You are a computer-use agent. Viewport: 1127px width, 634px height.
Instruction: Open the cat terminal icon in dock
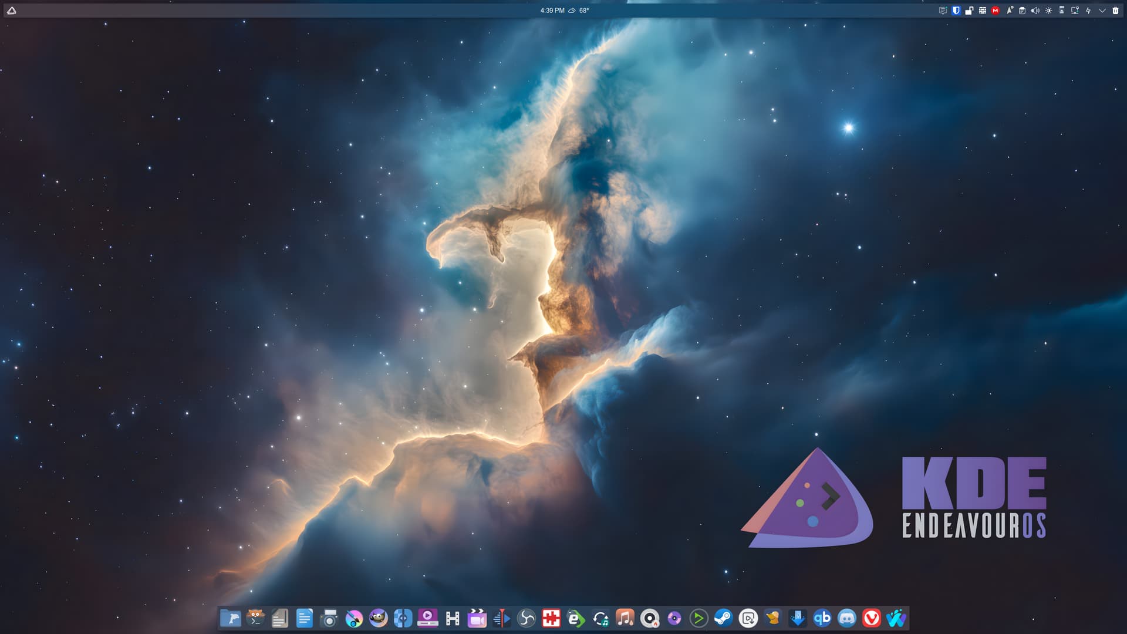255,618
